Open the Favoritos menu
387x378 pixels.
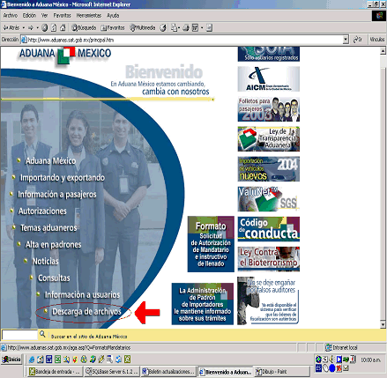(62, 15)
